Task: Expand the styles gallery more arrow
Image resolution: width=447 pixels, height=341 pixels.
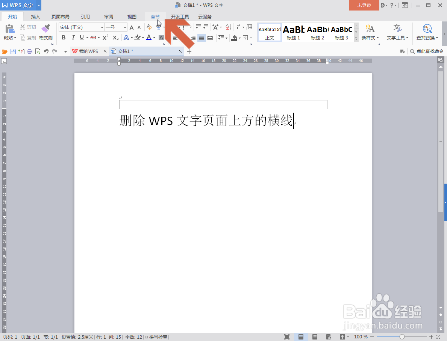Action: [356, 39]
